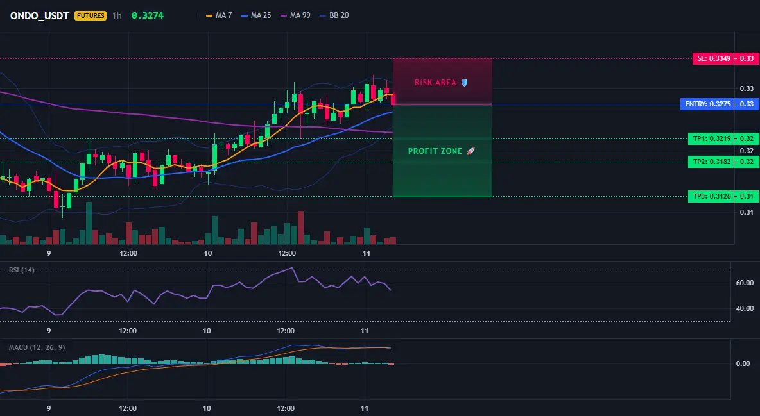The height and width of the screenshot is (416, 760).
Task: Click the TP1: 0.3219 label
Action: coord(711,138)
